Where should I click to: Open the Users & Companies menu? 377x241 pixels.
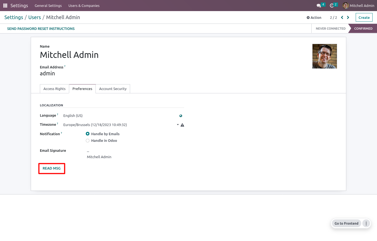pyautogui.click(x=84, y=6)
